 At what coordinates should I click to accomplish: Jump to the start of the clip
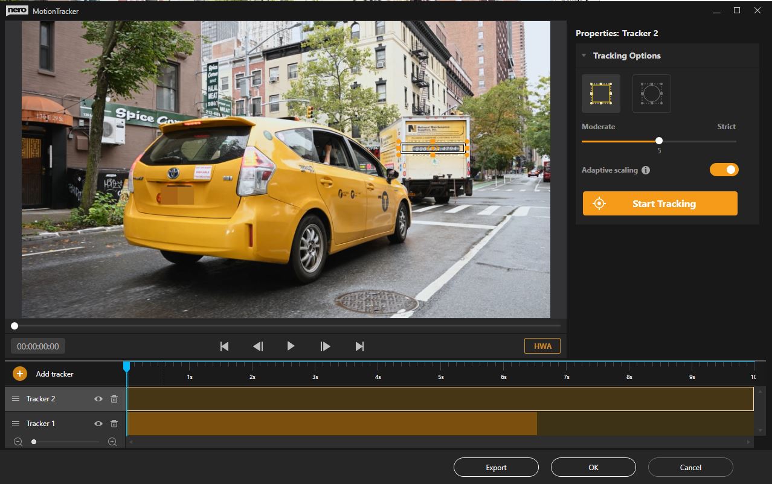[x=225, y=346]
